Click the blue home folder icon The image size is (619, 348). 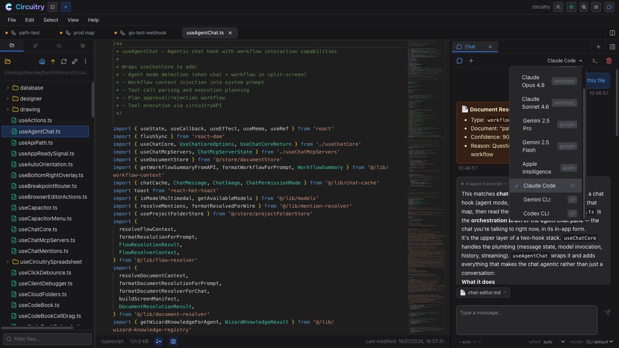pos(42,61)
